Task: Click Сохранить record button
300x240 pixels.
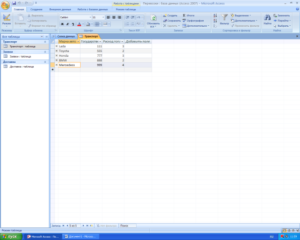Action: 172,21
